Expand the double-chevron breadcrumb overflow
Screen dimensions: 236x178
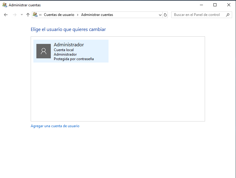click(x=40, y=15)
